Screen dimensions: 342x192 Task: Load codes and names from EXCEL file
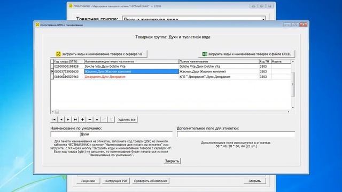coord(246,54)
